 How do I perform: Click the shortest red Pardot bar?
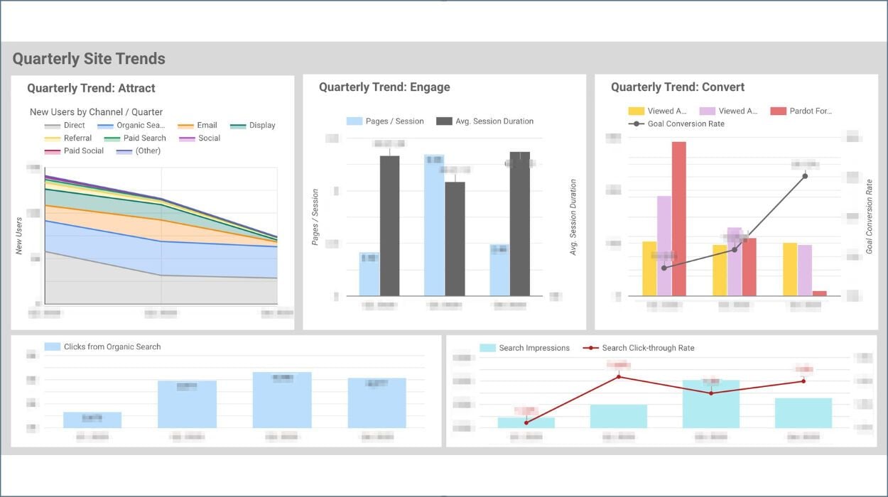820,293
